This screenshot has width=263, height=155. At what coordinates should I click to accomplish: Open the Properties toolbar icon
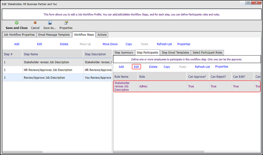pyautogui.click(x=66, y=23)
